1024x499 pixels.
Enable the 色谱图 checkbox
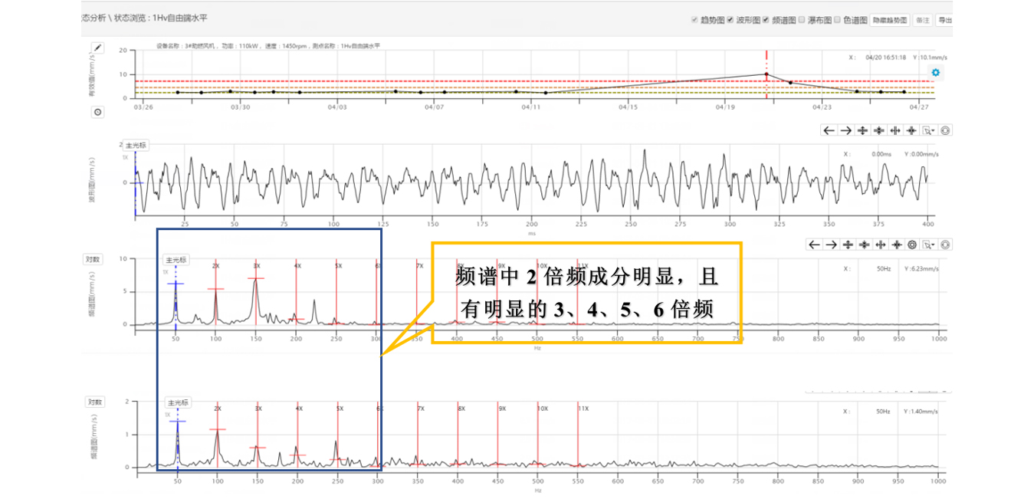pos(837,20)
